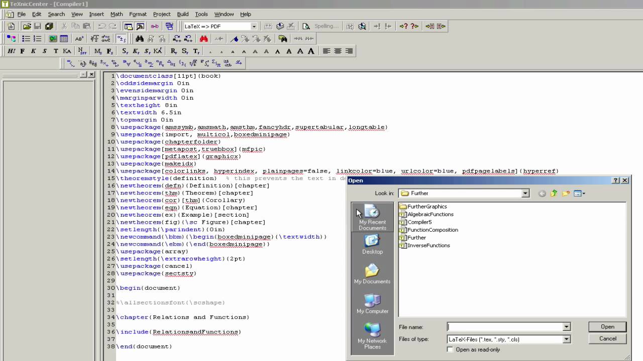
Task: Open the File name dropdown arrow
Action: coord(567,327)
